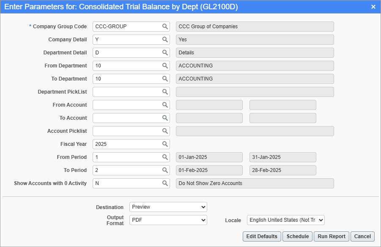
Task: Open the Department Detail lookup
Action: (x=164, y=52)
